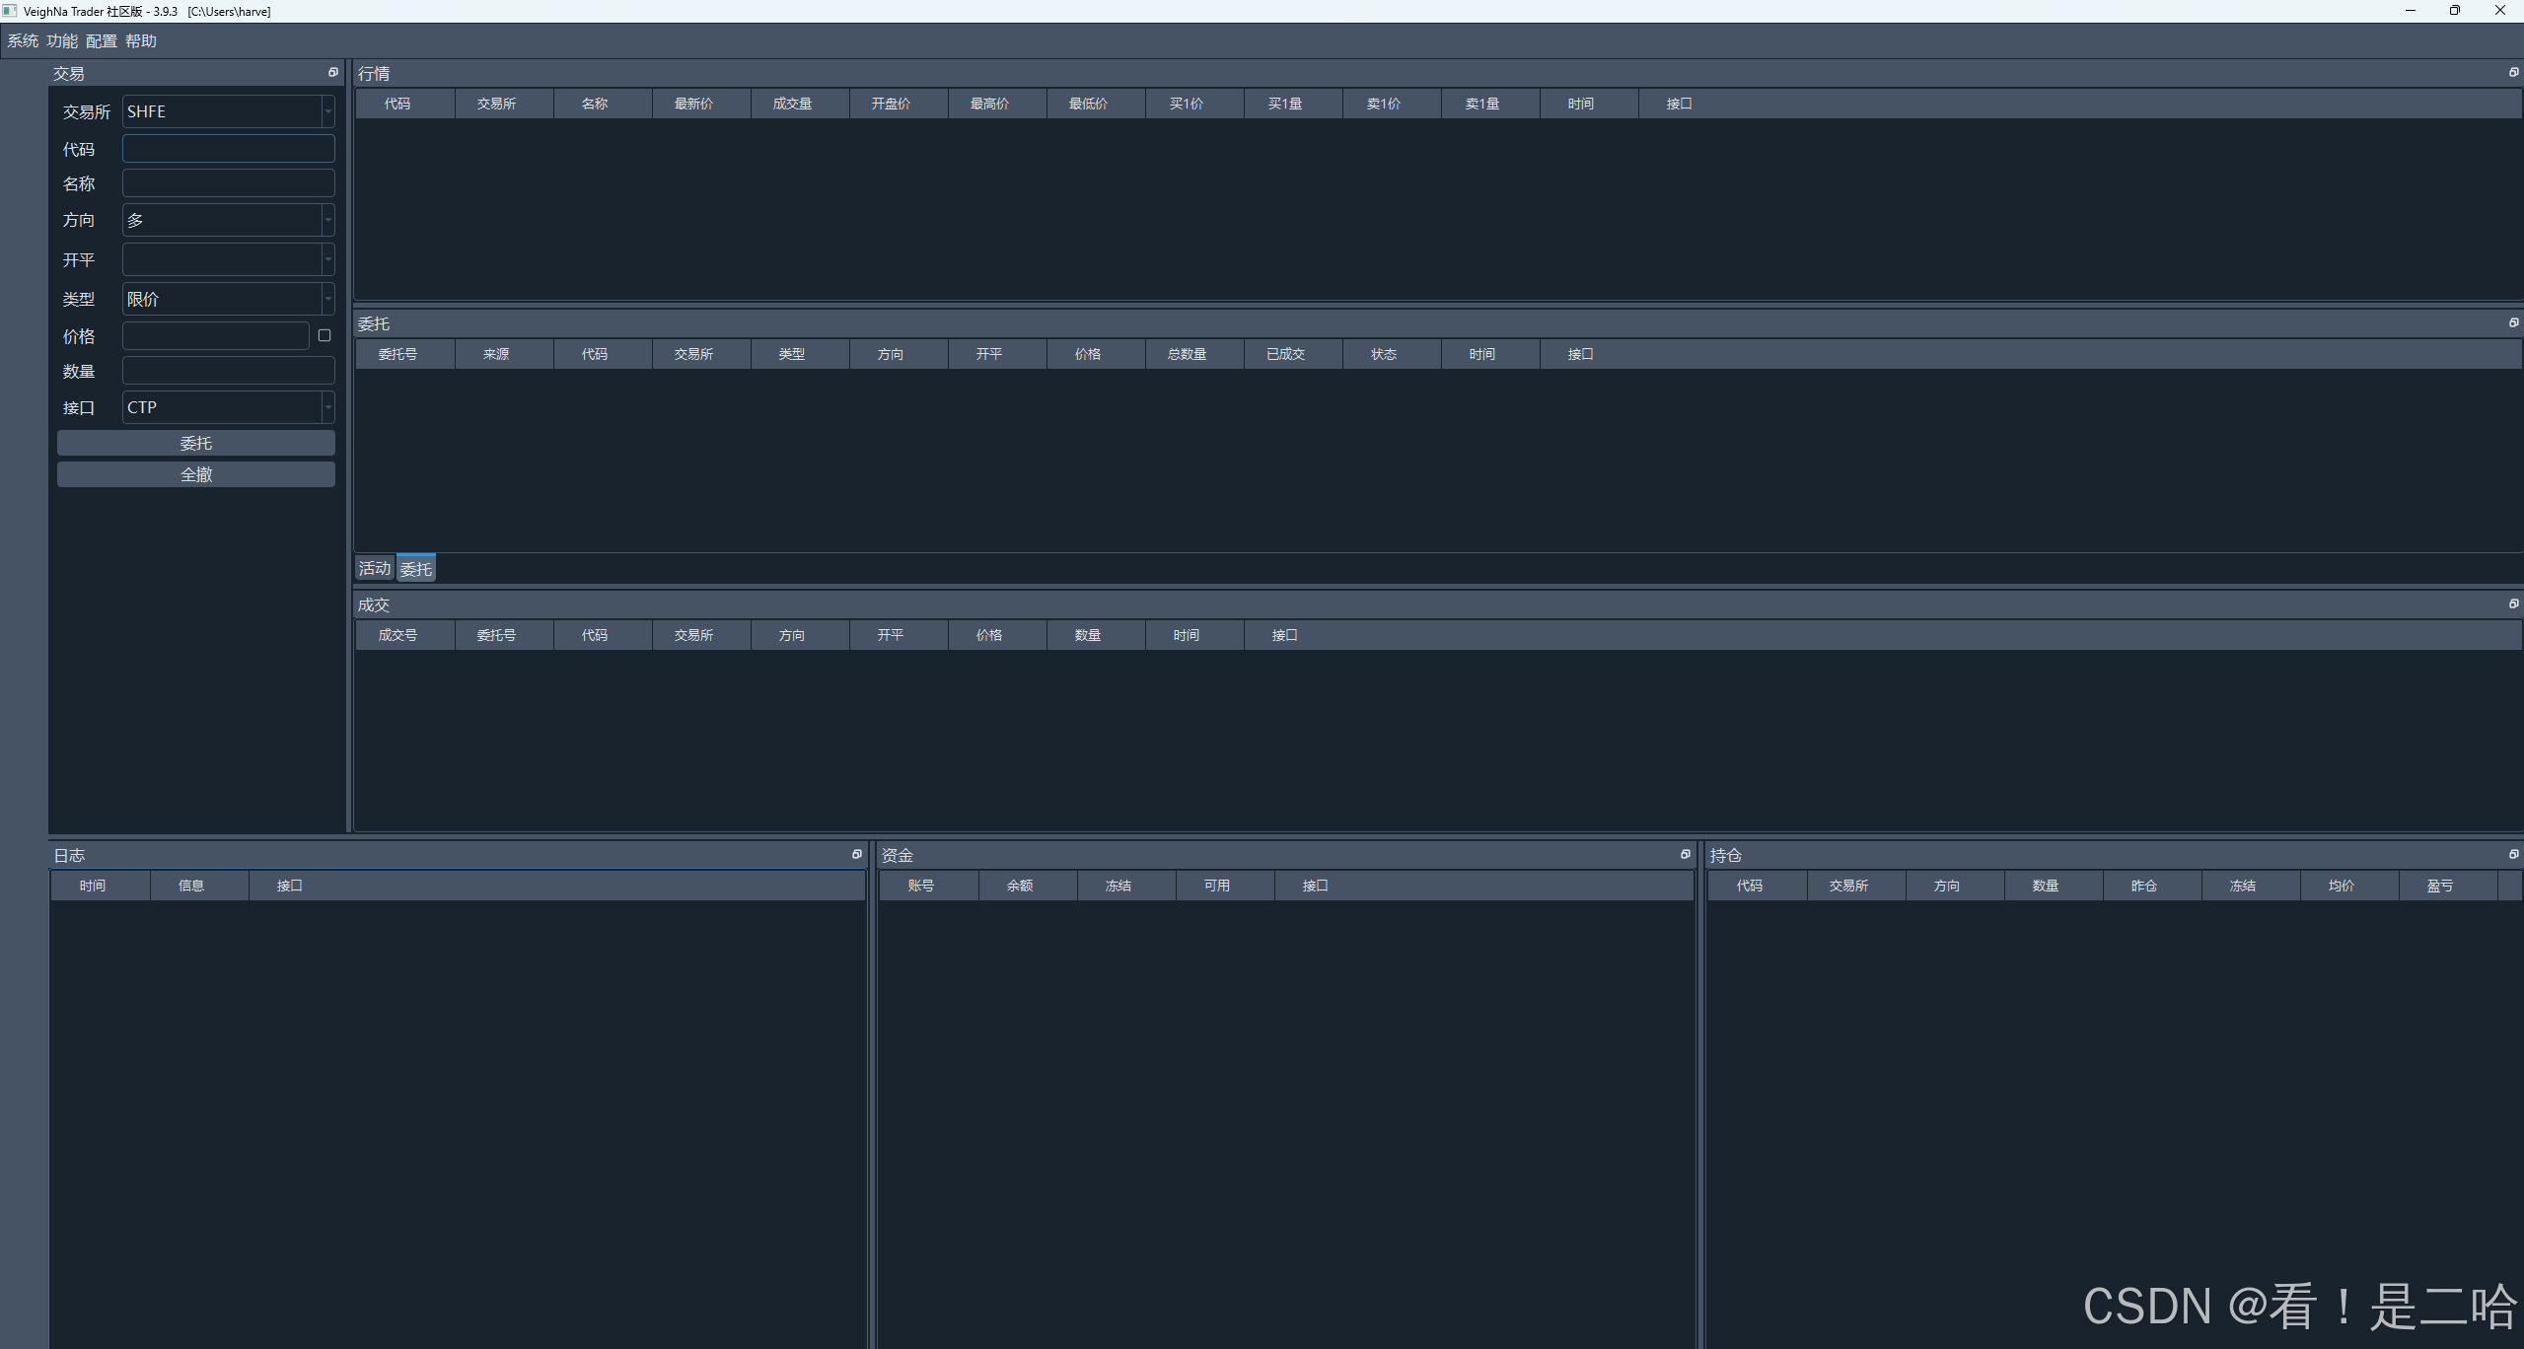The height and width of the screenshot is (1349, 2524).
Task: Undock the 日志 log panel
Action: click(x=856, y=855)
